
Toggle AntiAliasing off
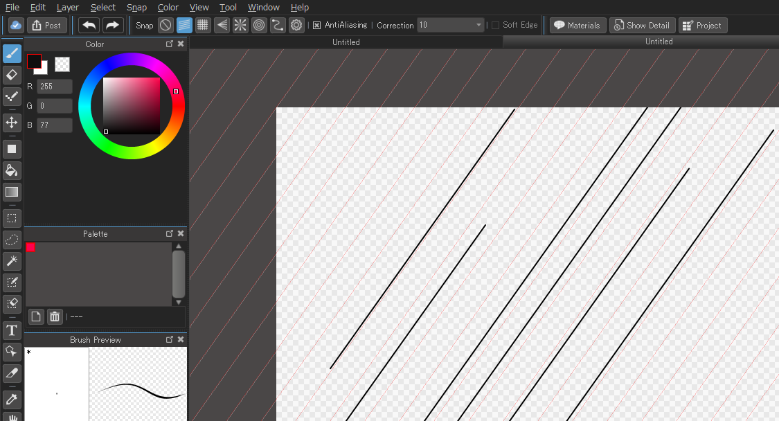316,24
